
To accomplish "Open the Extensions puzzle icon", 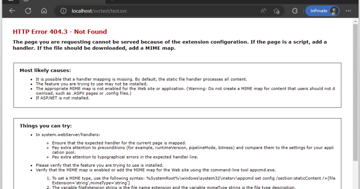I will (295, 11).
